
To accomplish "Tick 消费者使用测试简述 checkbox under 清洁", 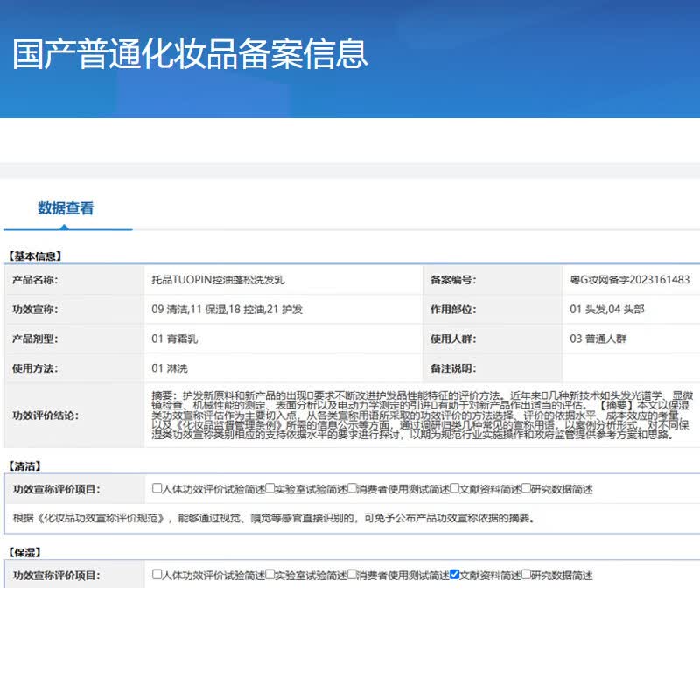I will (x=352, y=488).
